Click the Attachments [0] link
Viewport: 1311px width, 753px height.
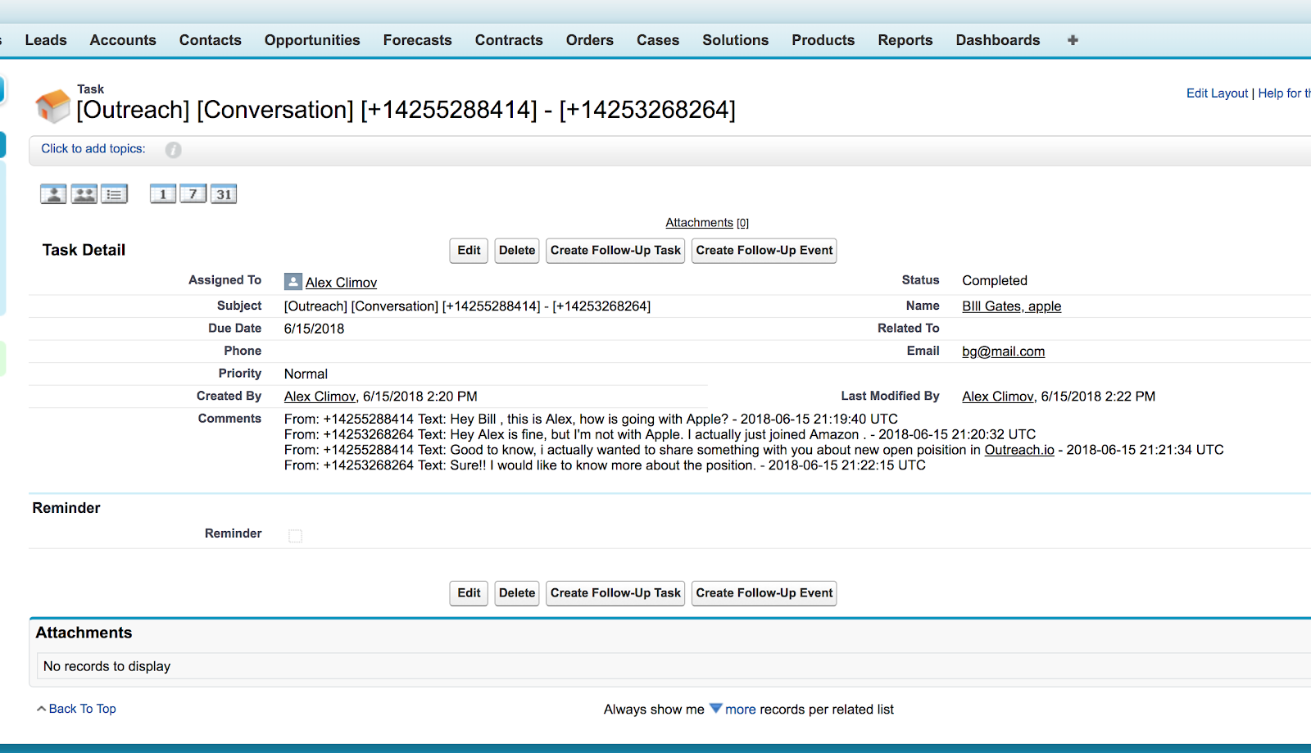click(x=707, y=223)
